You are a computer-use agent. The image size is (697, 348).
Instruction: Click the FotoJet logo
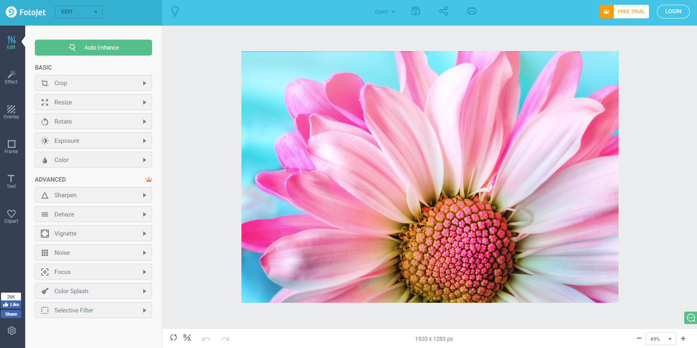coord(26,12)
